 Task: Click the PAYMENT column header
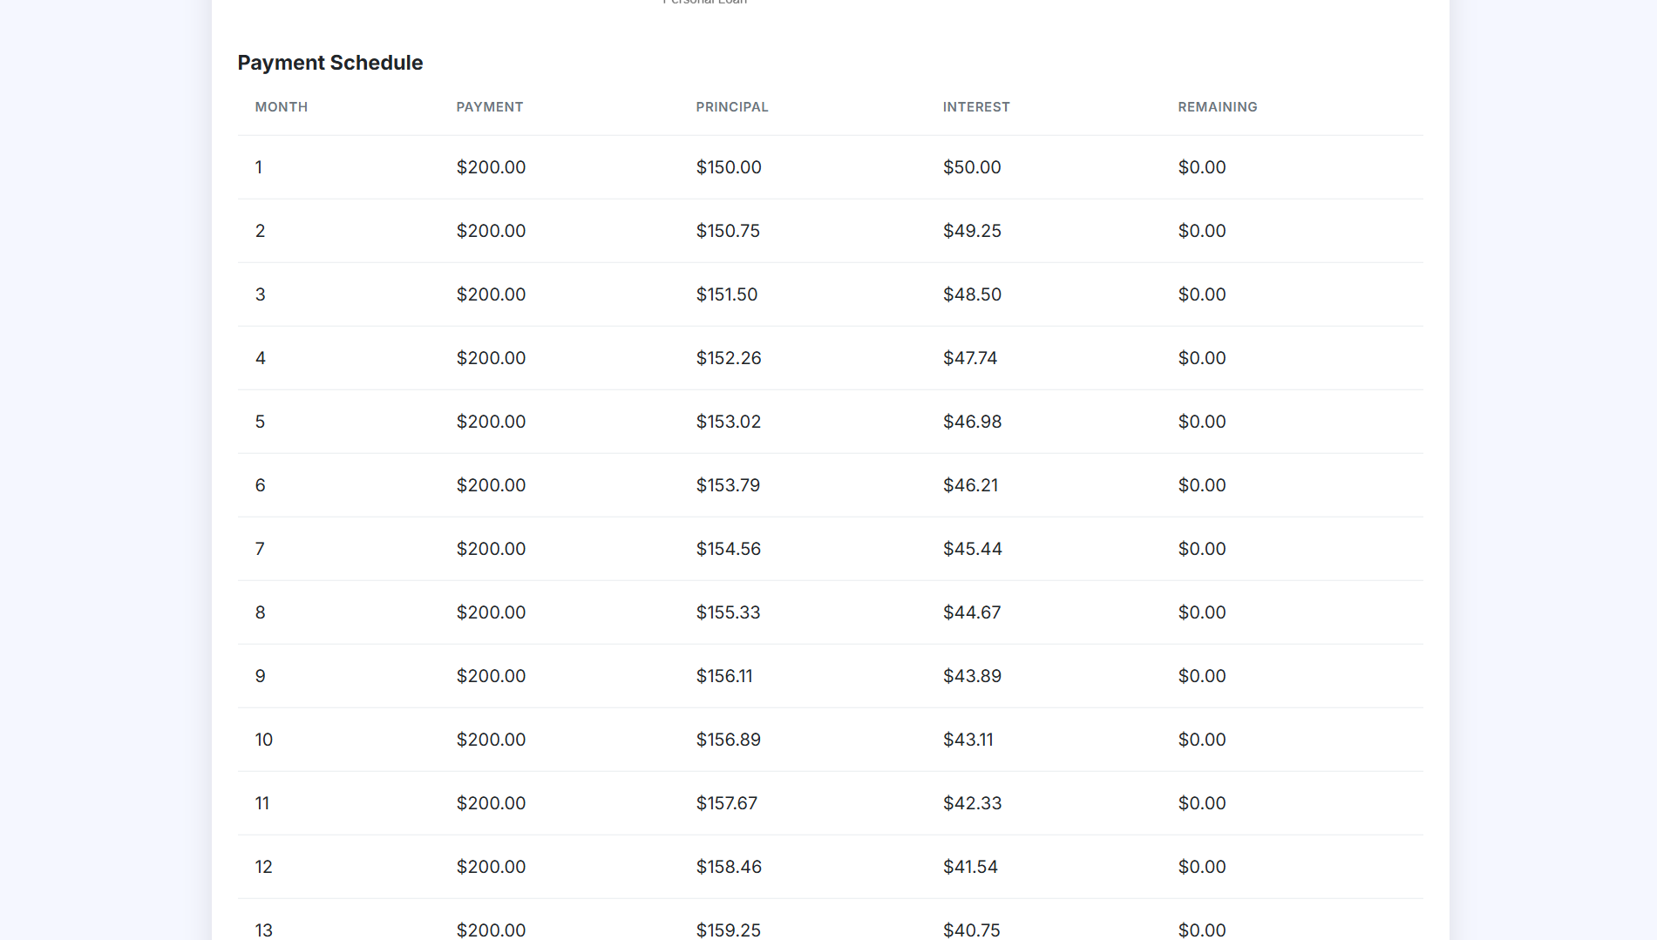click(x=489, y=107)
